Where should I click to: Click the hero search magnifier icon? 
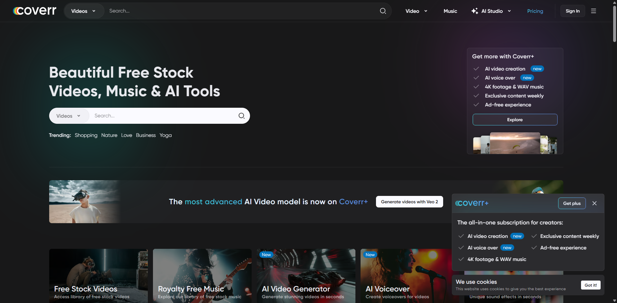[242, 116]
